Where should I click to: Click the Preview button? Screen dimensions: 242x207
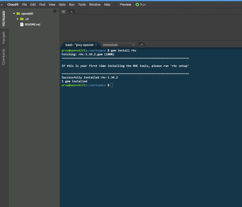125,5
